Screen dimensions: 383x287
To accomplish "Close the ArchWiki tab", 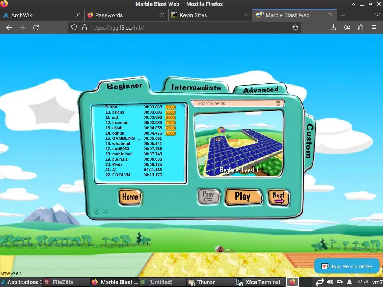I will click(78, 15).
